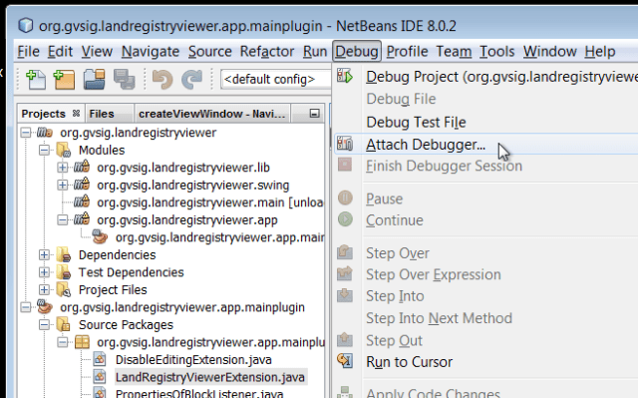638x398 pixels.
Task: Expand the Dependencies node
Action: click(x=44, y=255)
